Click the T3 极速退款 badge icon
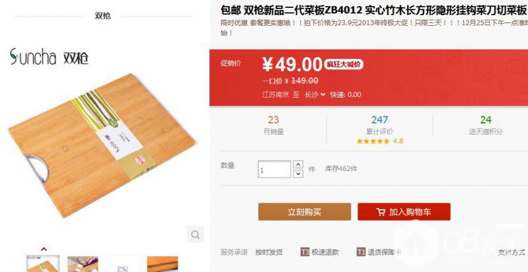The height and width of the screenshot is (272, 528). pyautogui.click(x=305, y=252)
